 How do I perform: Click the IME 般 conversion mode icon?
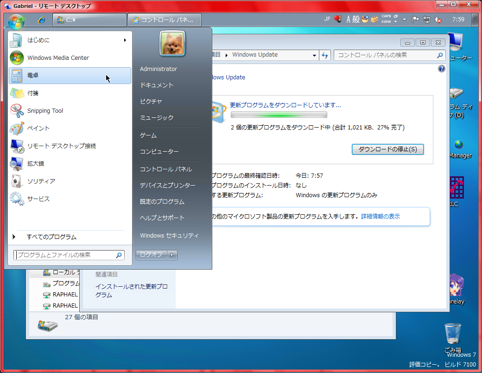pyautogui.click(x=356, y=19)
